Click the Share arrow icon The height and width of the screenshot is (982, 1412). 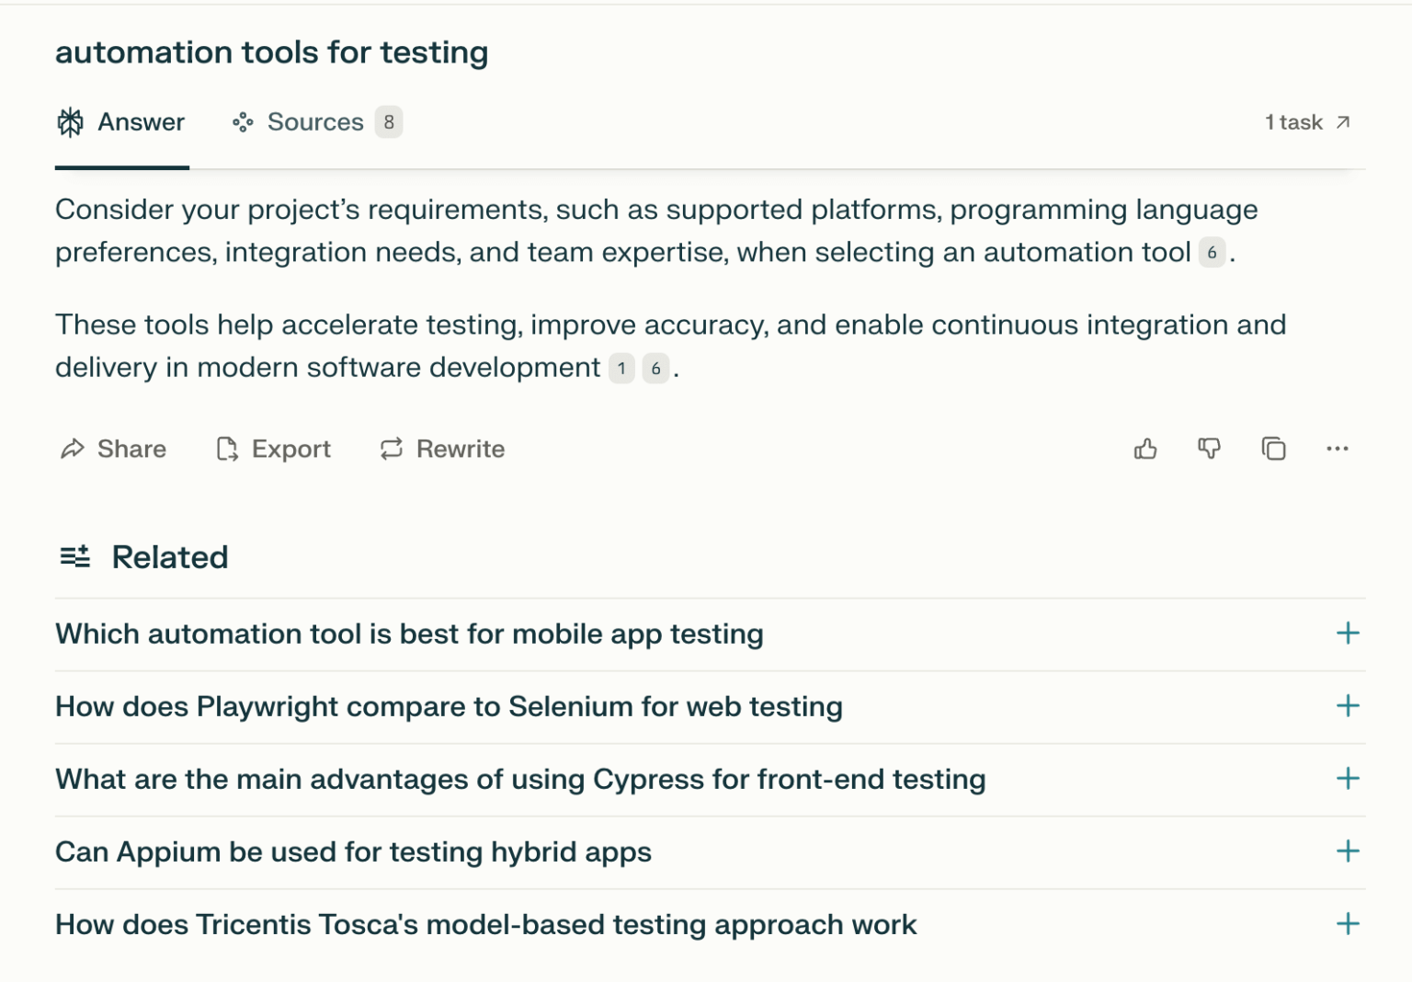(x=72, y=449)
